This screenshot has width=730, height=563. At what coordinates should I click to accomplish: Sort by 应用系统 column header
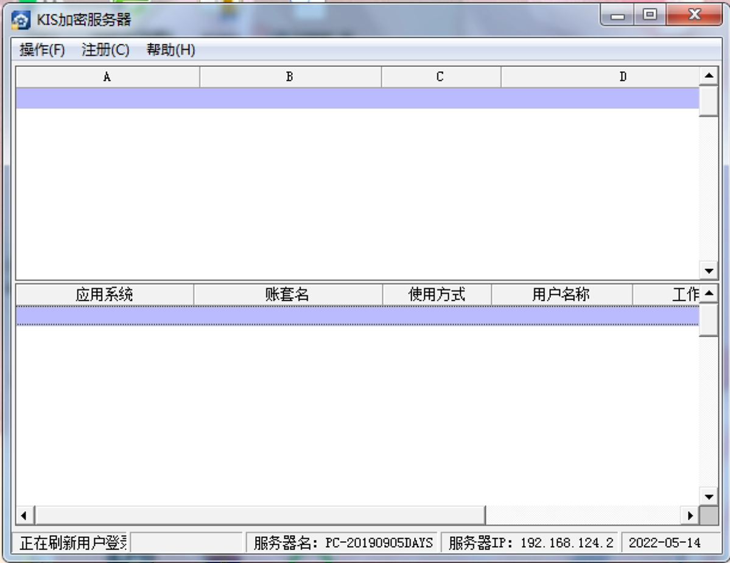(x=104, y=295)
